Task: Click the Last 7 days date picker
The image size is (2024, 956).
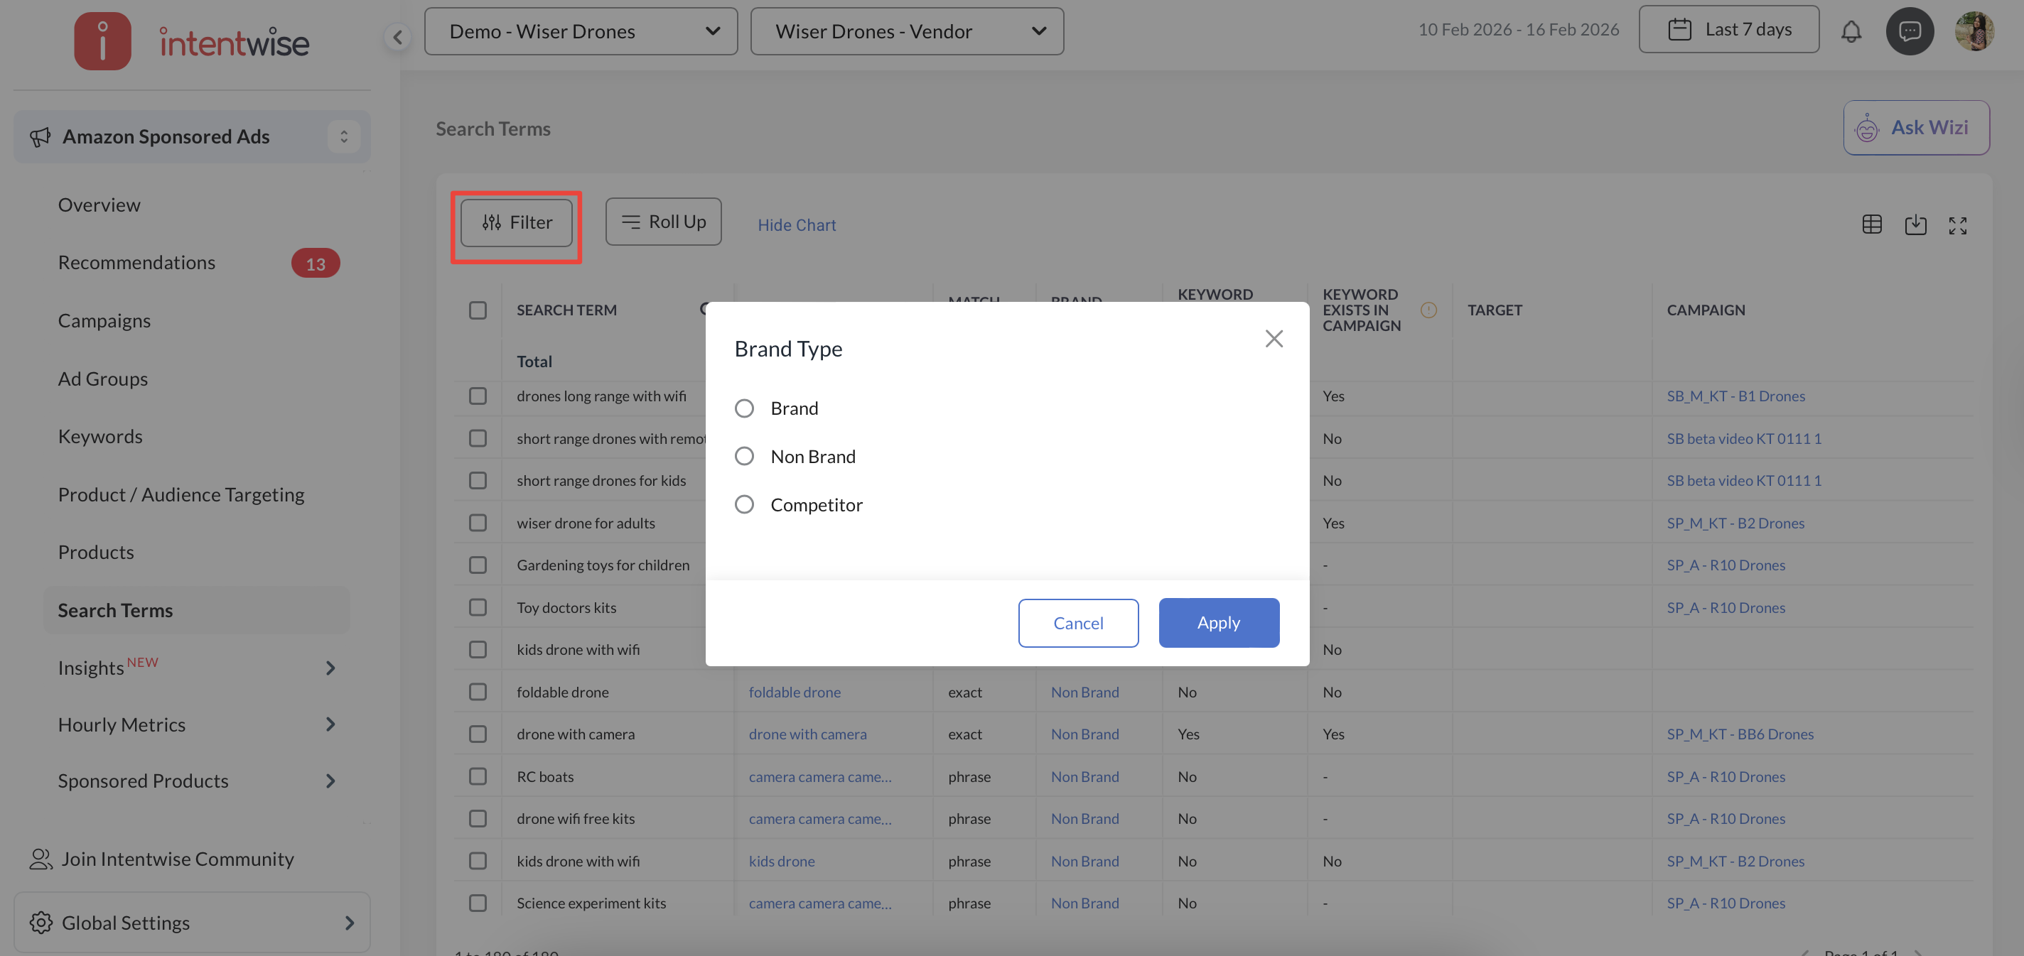Action: [1728, 30]
